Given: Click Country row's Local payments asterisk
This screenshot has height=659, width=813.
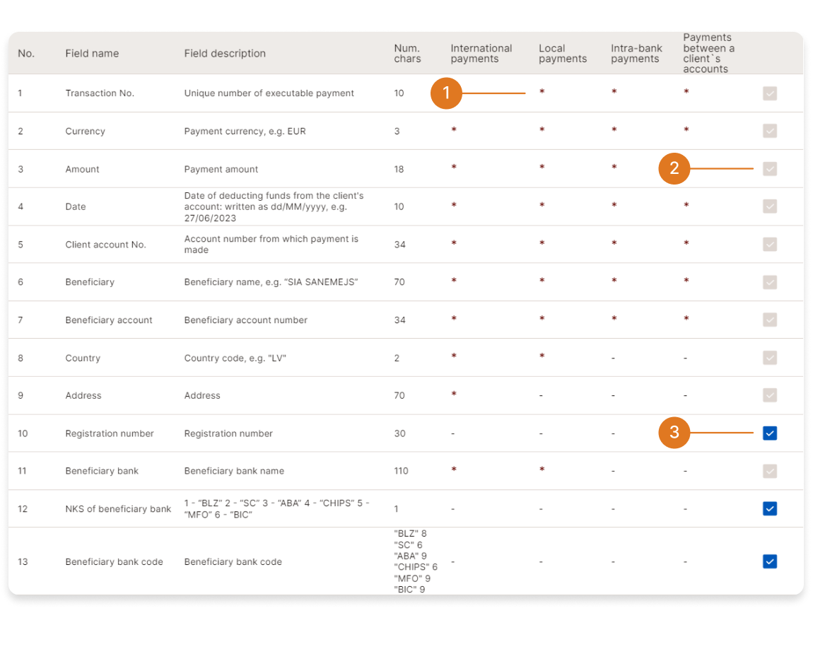Looking at the screenshot, I should click(x=542, y=356).
